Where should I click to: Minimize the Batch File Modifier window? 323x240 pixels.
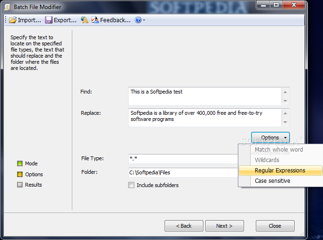[263, 5]
